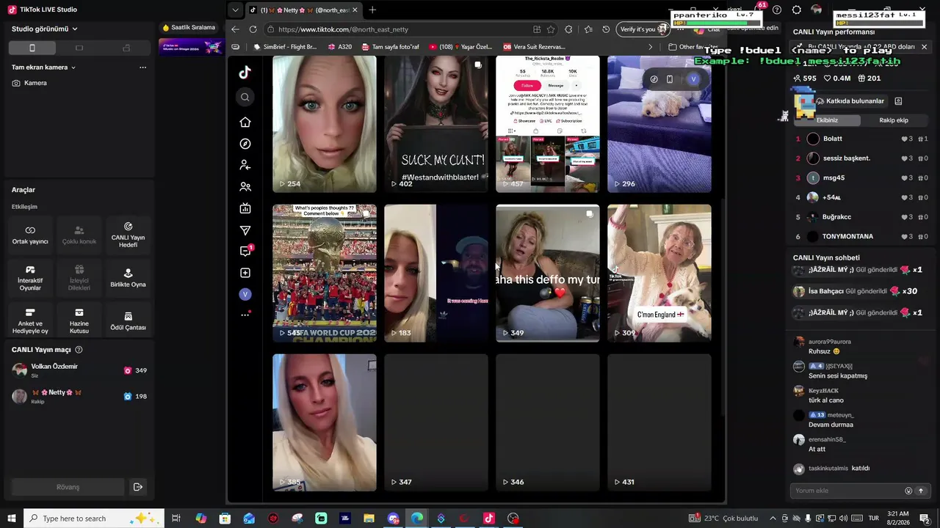Click the CANLI Yayın maçı info icon
This screenshot has height=528, width=940.
coord(79,350)
